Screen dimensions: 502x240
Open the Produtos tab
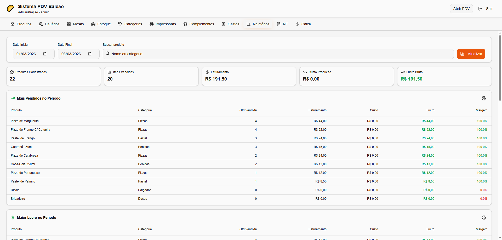pyautogui.click(x=21, y=24)
